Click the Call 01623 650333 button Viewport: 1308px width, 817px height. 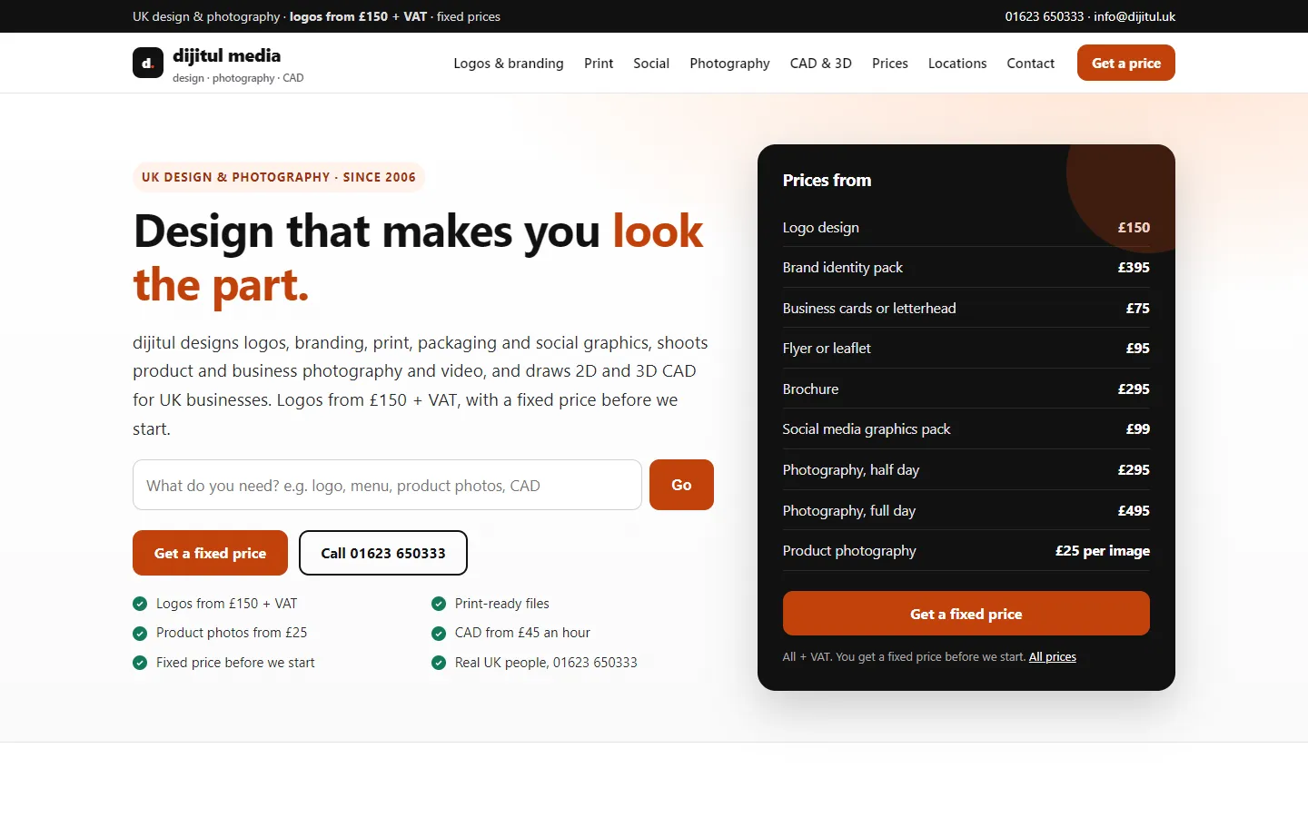coord(383,553)
